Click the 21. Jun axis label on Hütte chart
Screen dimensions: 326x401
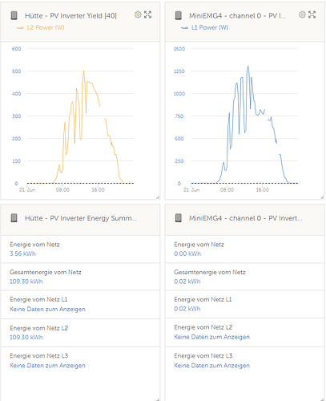(27, 190)
